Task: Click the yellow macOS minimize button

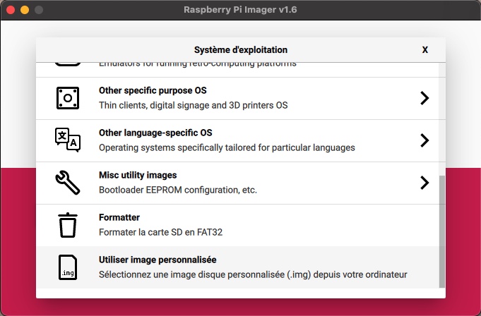Action: 25,10
